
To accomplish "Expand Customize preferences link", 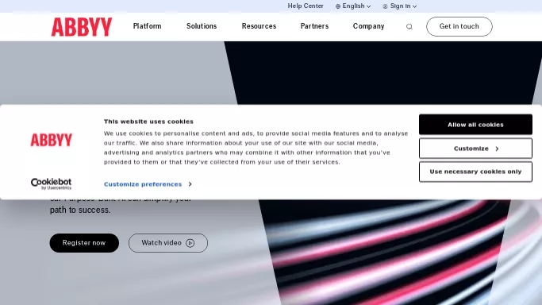I will (x=148, y=184).
